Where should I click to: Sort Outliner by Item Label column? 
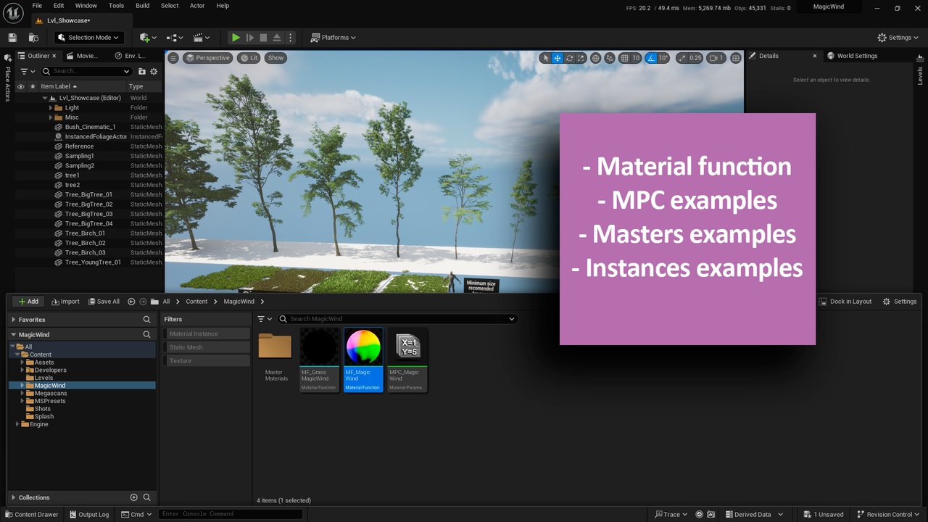coord(59,86)
